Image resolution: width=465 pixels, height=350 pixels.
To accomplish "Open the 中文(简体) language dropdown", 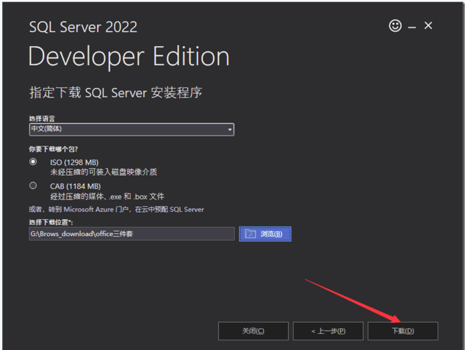I will (132, 129).
